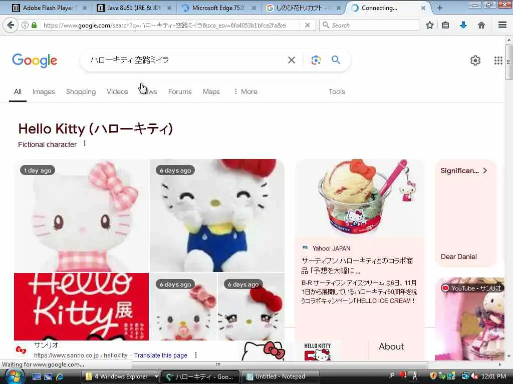Expand the More search filters menu
Screen dimensions: 513x384
245,92
